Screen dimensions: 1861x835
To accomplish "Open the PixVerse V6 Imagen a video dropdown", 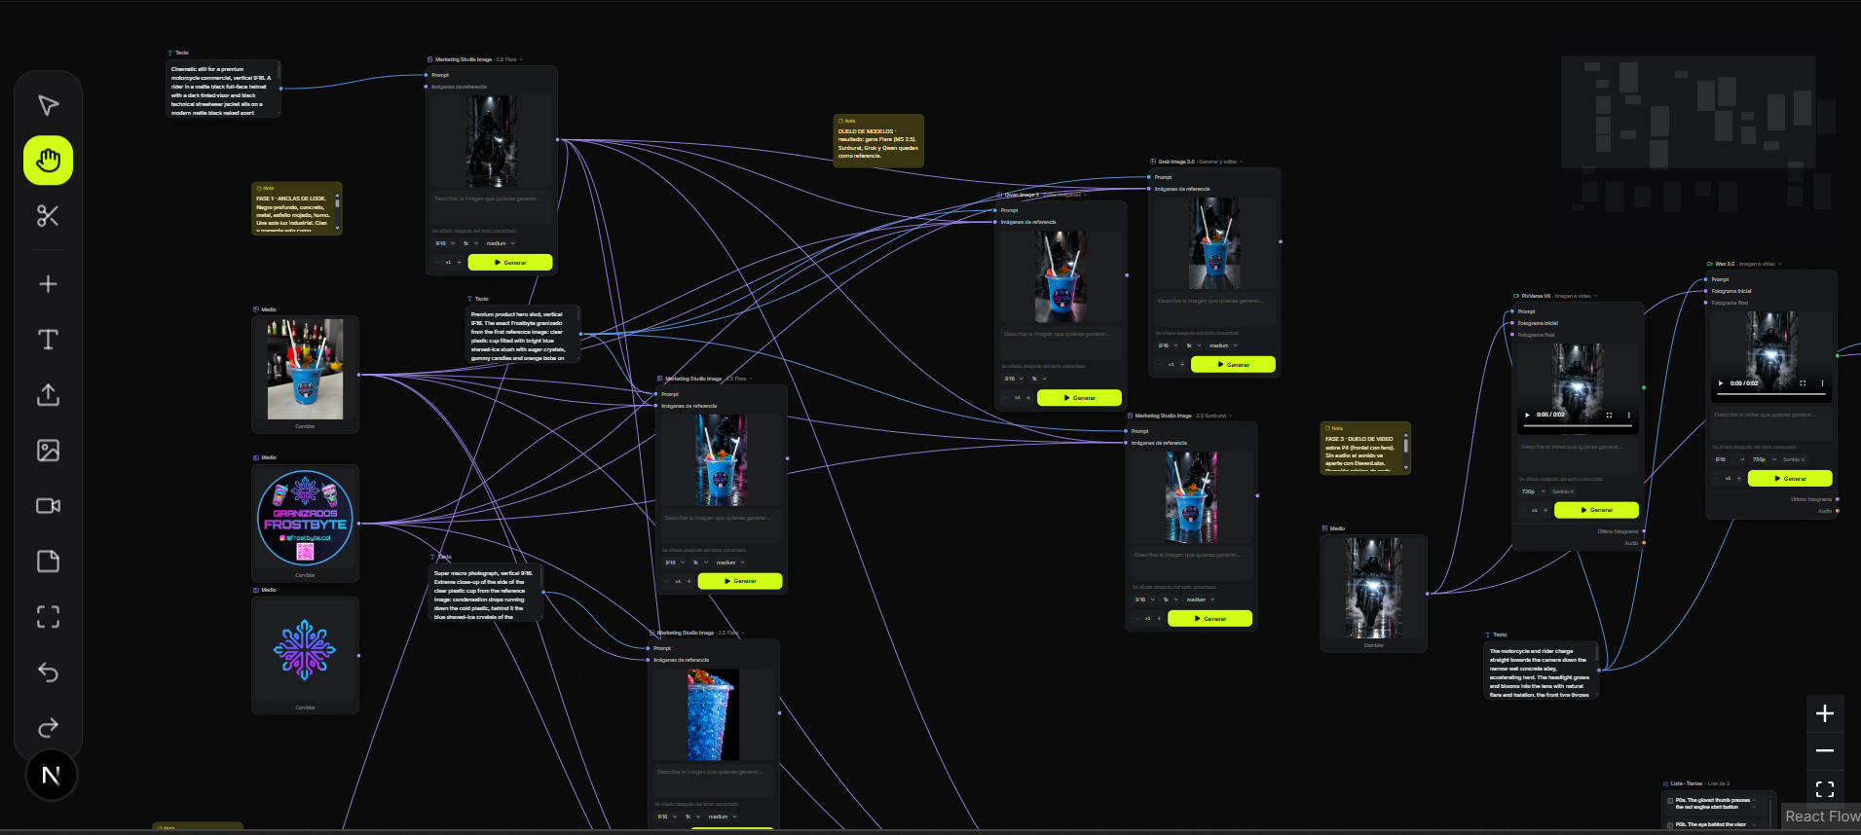I will tap(1576, 296).
